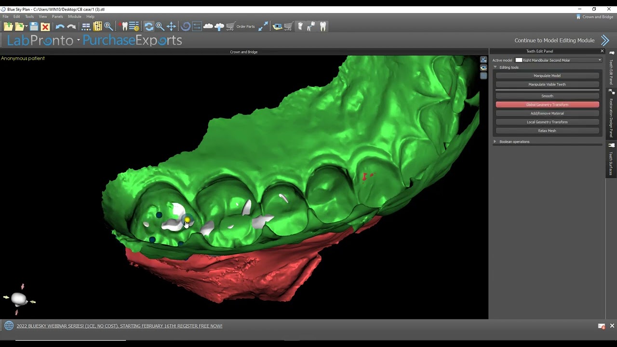
Task: Click the new project folder icon
Action: (8, 27)
